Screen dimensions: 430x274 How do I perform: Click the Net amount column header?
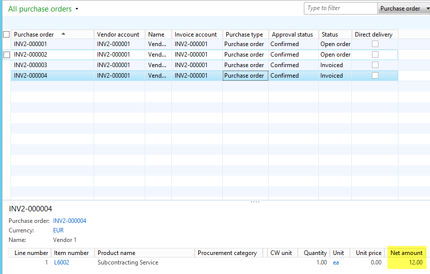click(406, 253)
